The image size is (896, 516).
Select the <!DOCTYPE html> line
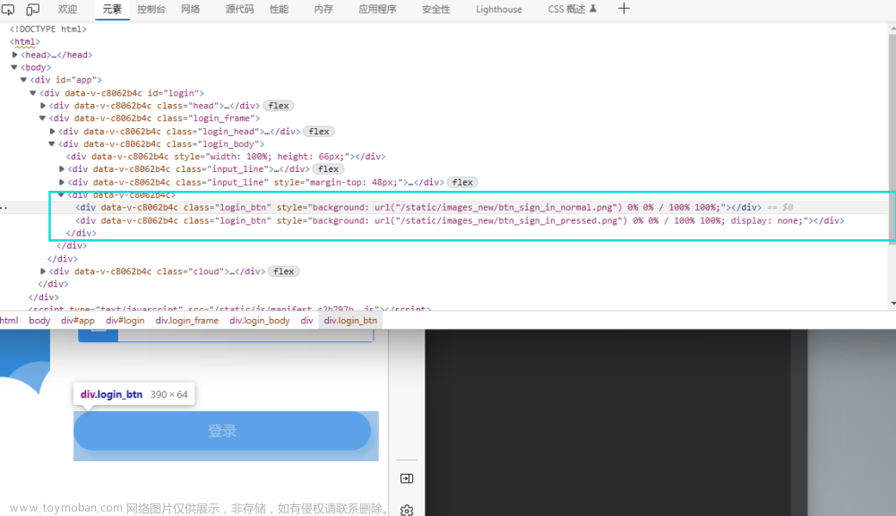48,30
